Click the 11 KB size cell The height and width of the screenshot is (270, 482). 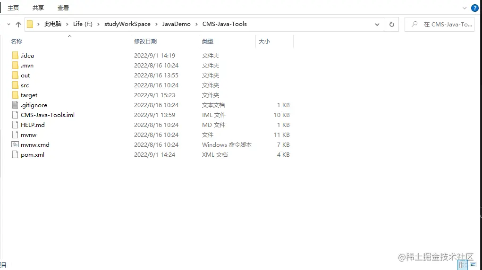(281, 135)
